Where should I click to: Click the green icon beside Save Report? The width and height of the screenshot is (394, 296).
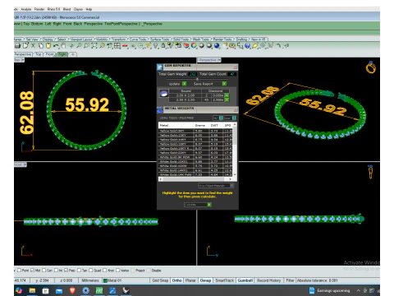click(x=224, y=84)
